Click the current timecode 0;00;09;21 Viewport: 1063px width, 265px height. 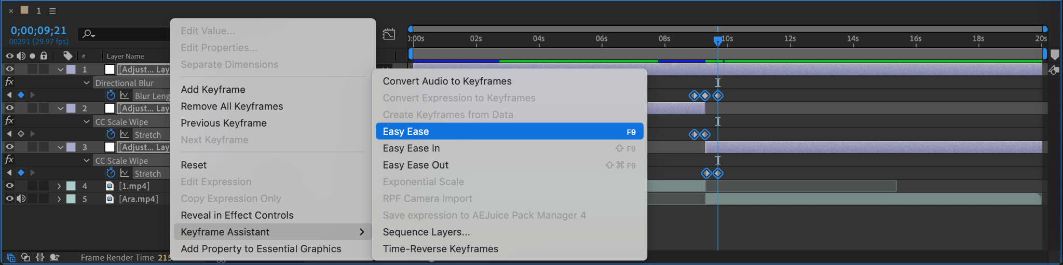tap(38, 31)
